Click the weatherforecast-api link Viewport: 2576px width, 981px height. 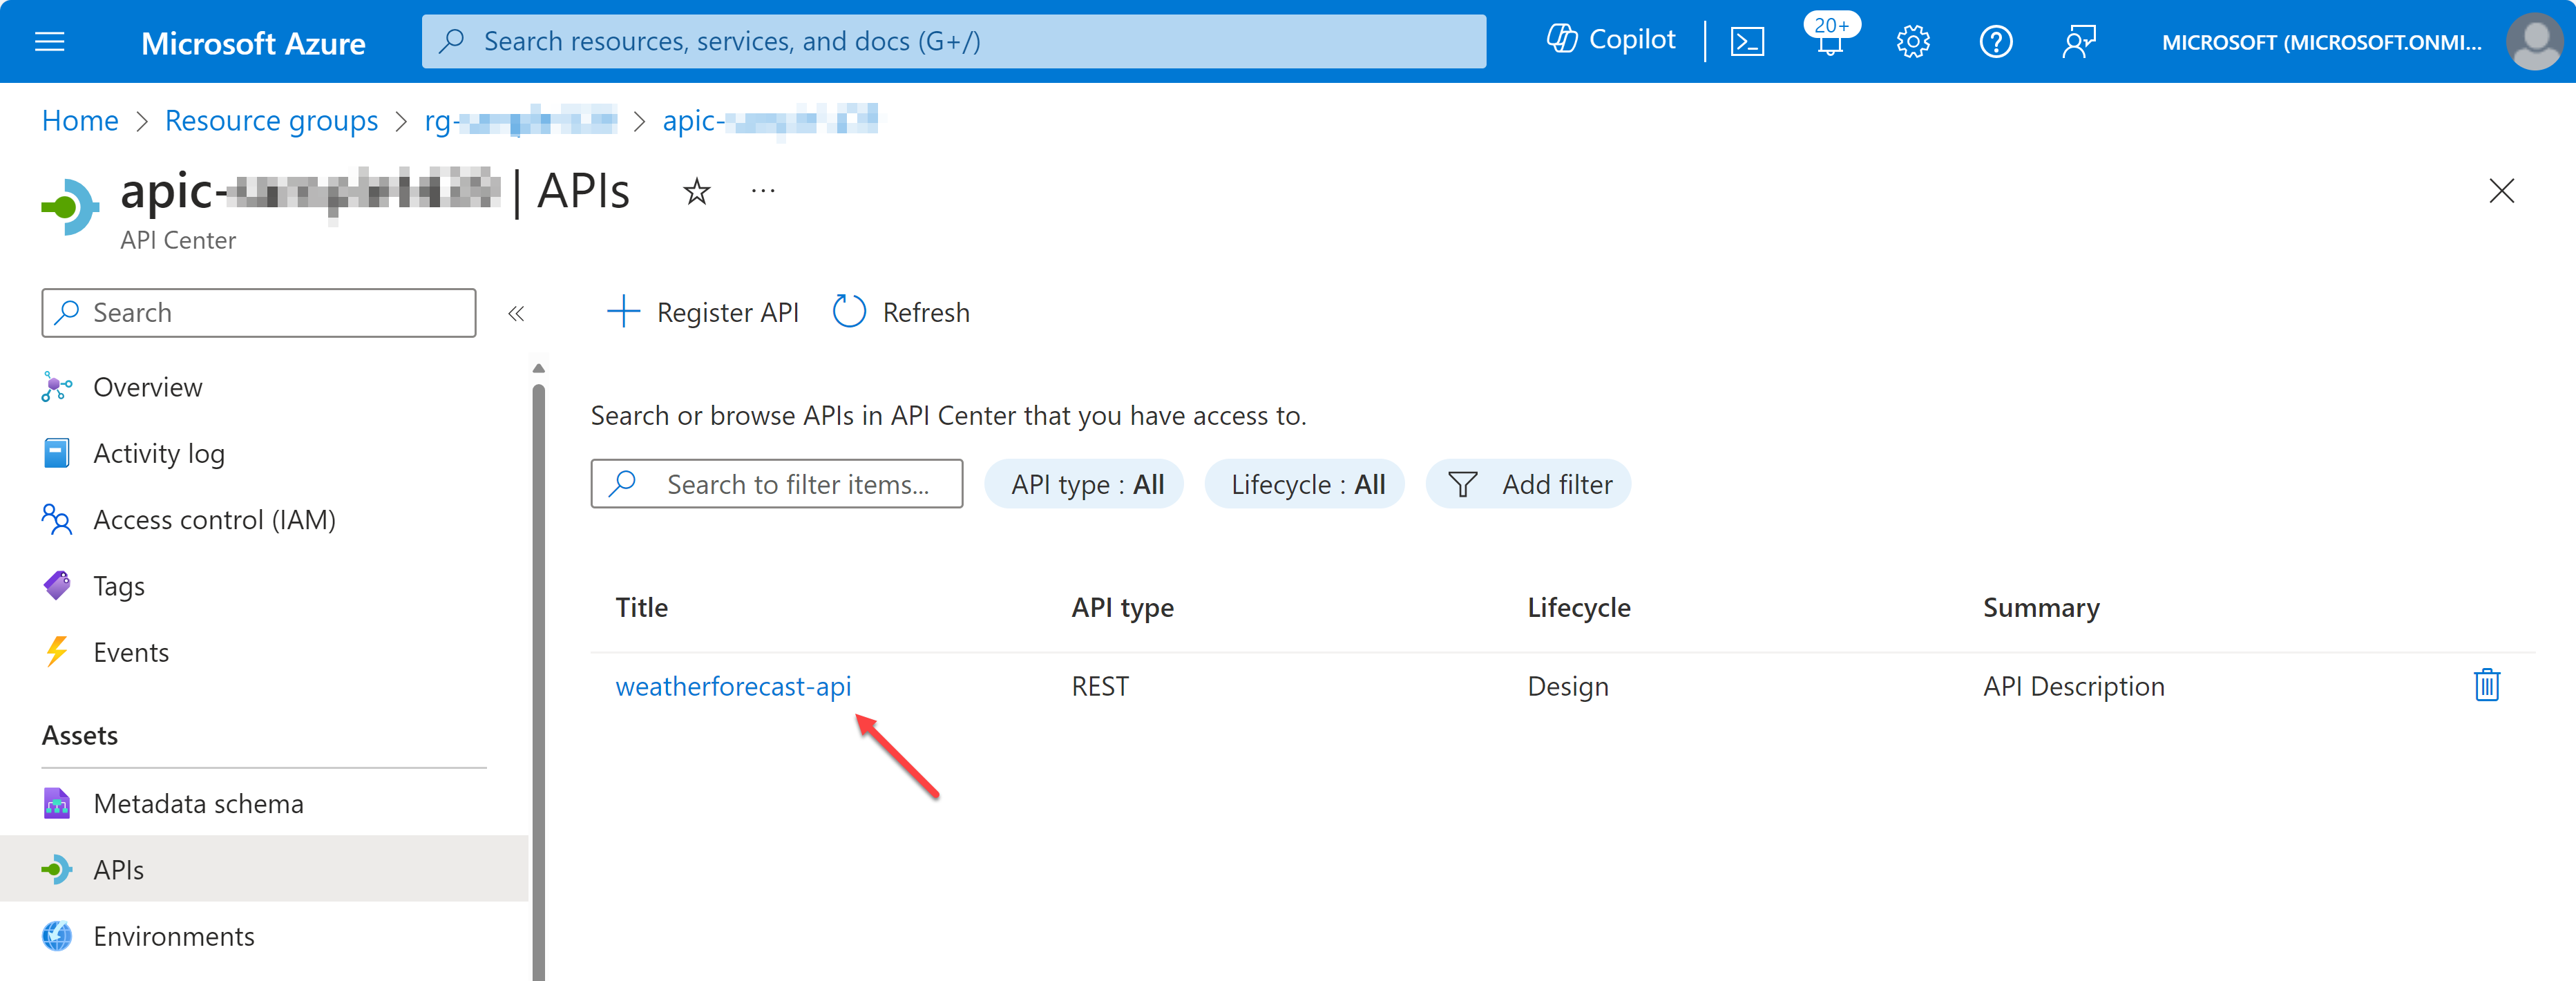coord(734,685)
